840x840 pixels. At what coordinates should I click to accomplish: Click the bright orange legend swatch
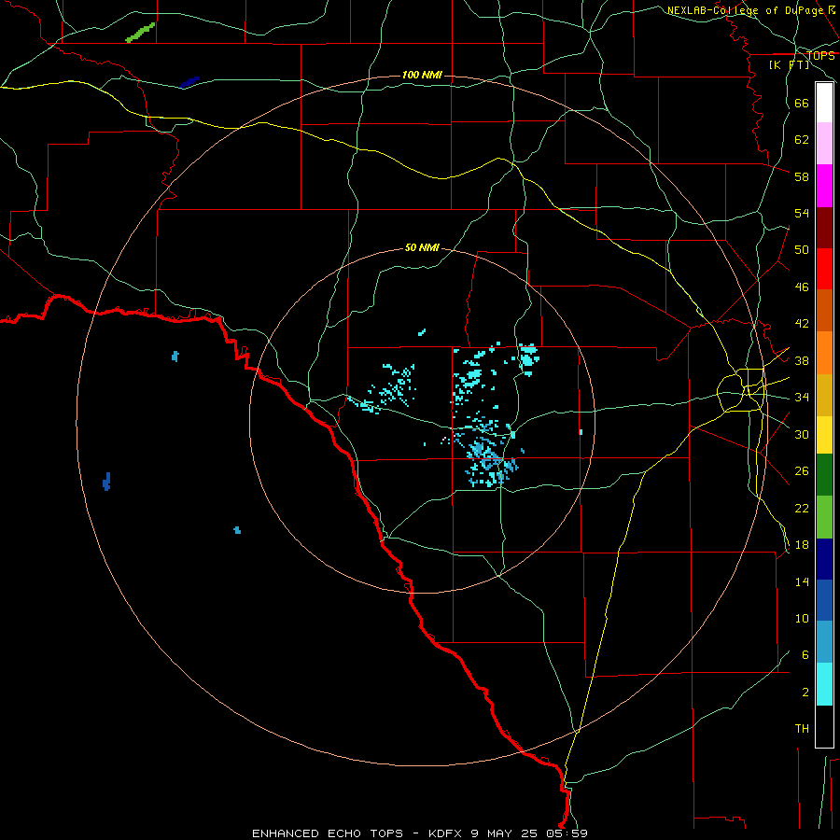pos(824,353)
